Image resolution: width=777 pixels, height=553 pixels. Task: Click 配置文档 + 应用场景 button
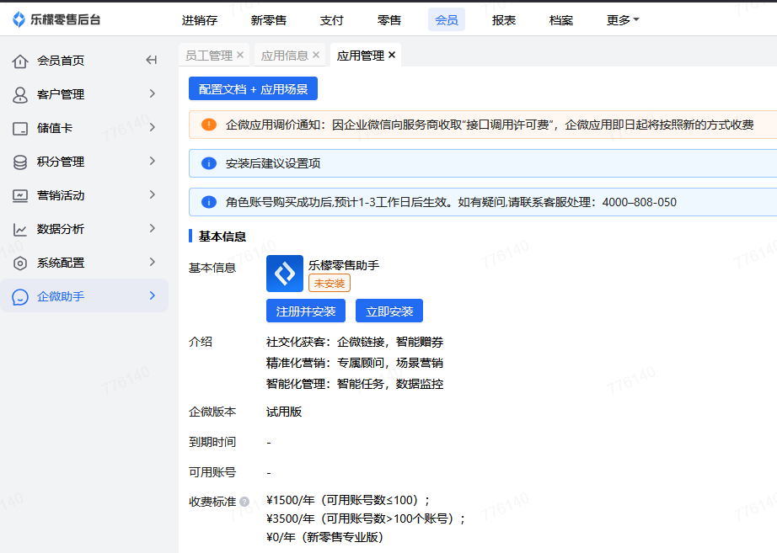coord(253,88)
